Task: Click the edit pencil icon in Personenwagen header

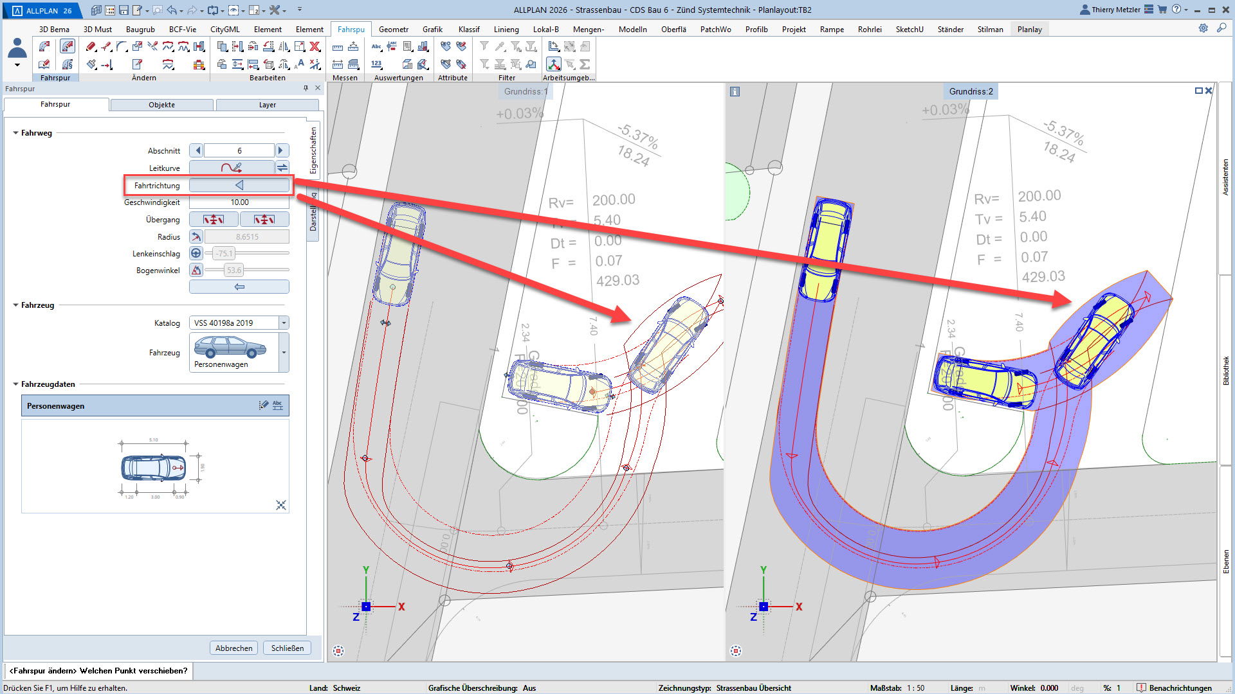Action: tap(263, 405)
